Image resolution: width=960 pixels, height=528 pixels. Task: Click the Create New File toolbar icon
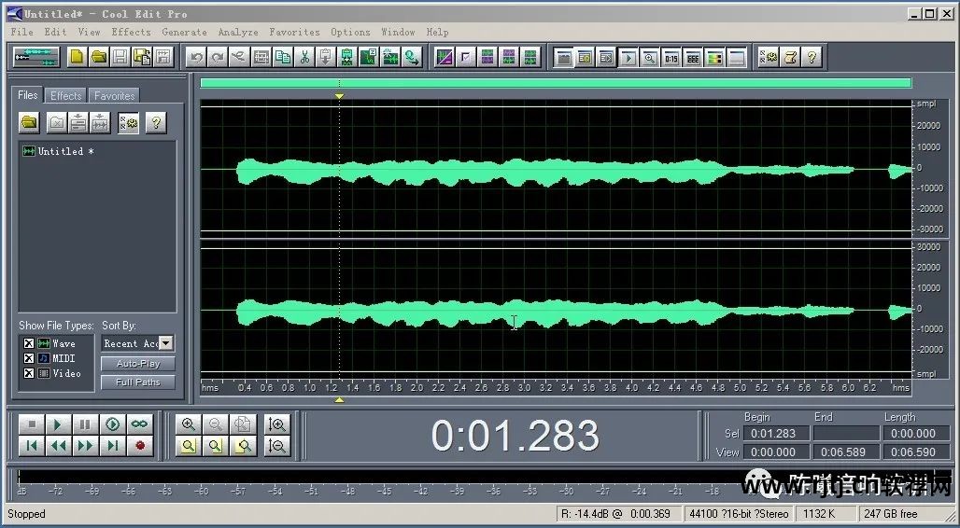77,58
